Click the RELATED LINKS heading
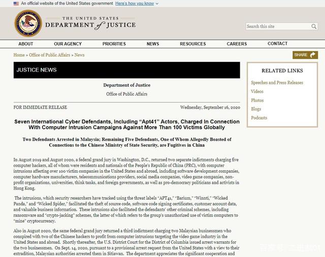The width and height of the screenshot is (325, 257). click(x=282, y=71)
